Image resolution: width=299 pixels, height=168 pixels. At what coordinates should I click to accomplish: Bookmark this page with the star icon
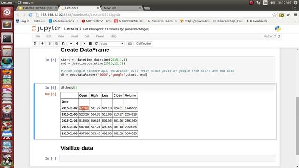pyautogui.click(x=274, y=14)
